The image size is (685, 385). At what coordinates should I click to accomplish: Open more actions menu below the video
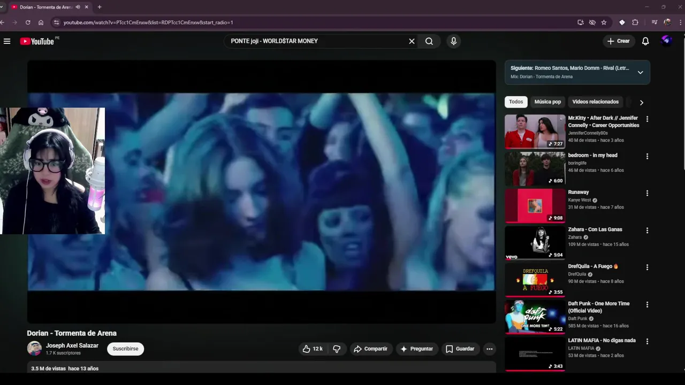pos(489,349)
